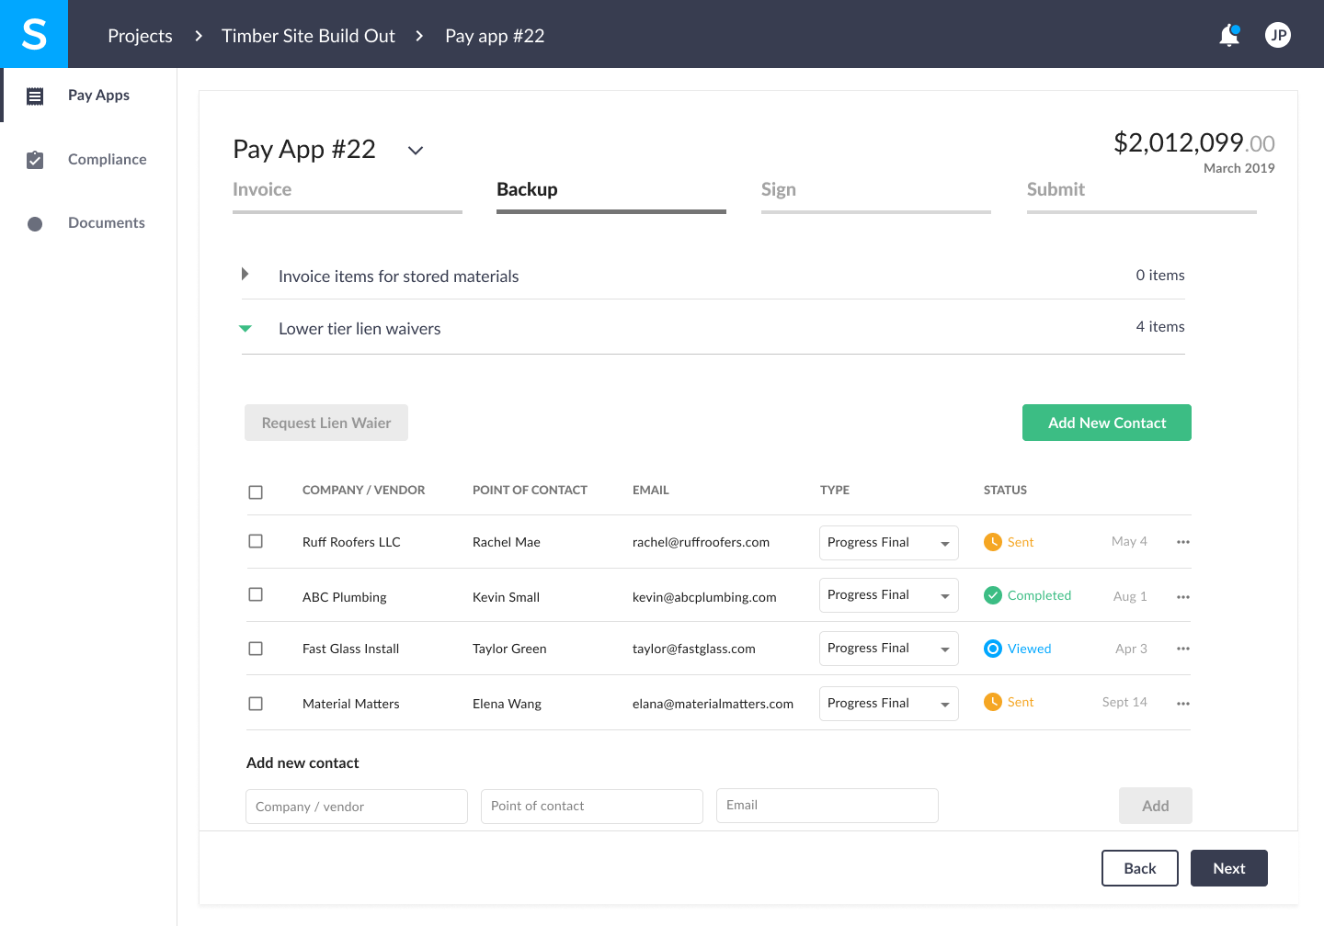Screen dimensions: 1324x926
Task: Click the Pay app #22 breadcrumb
Action: click(x=495, y=36)
